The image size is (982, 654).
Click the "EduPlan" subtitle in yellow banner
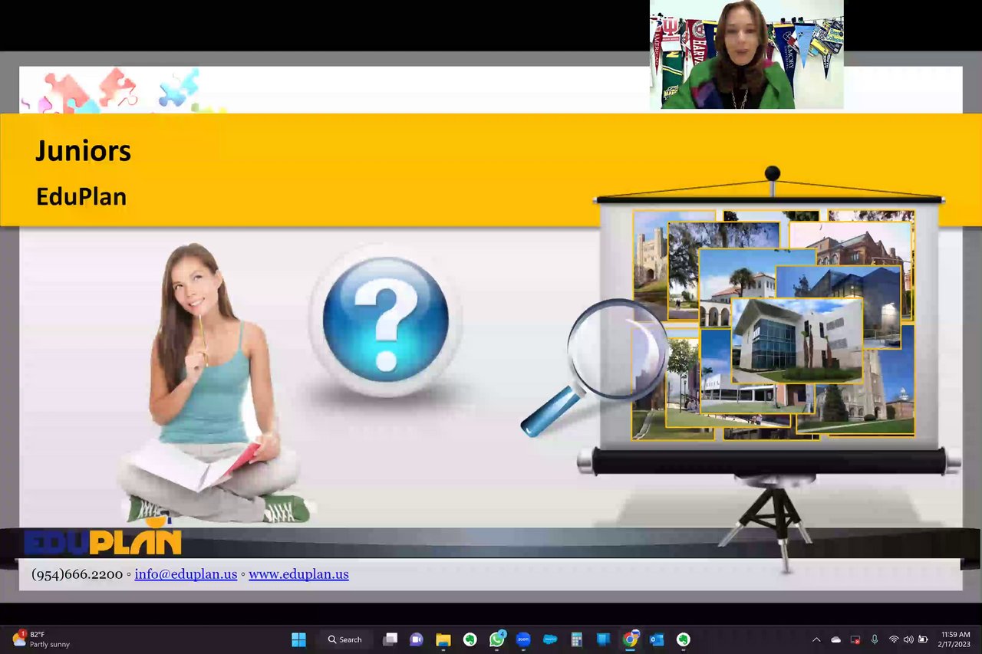81,196
